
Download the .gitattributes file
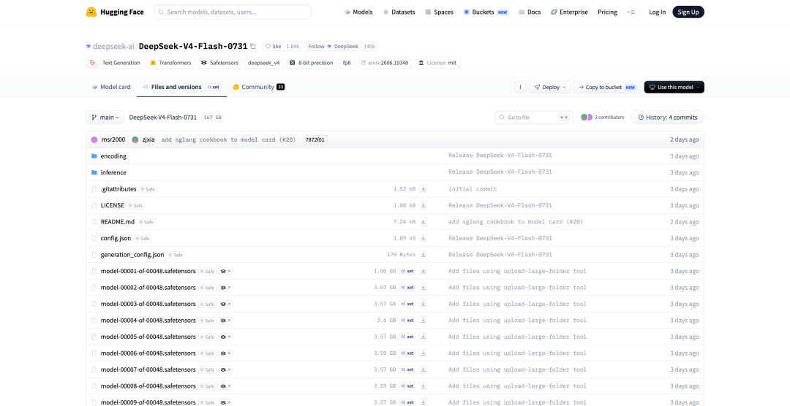pyautogui.click(x=424, y=189)
